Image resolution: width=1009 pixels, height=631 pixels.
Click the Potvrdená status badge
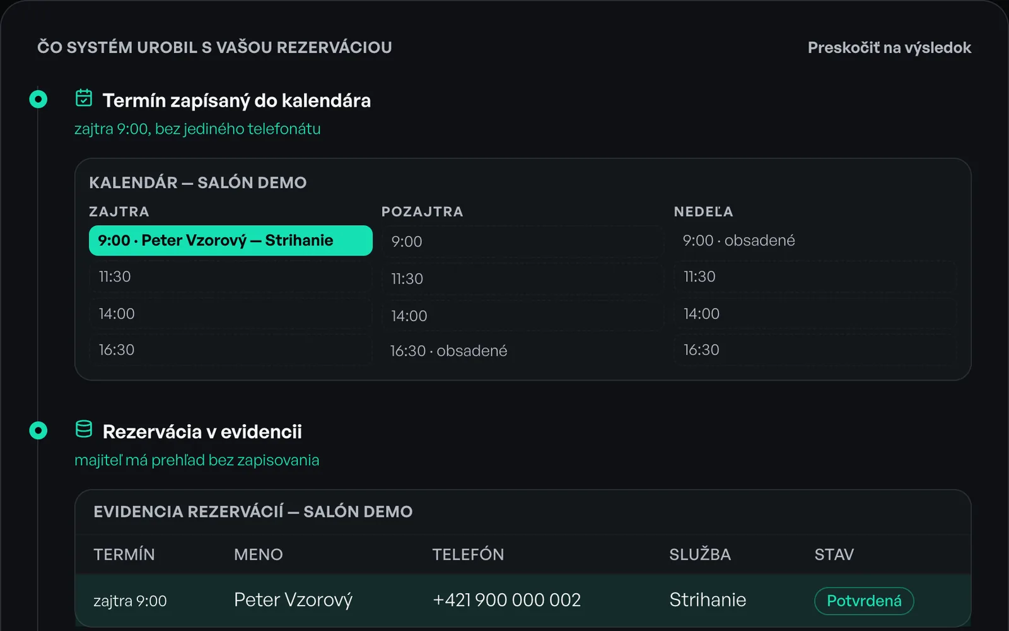(864, 601)
